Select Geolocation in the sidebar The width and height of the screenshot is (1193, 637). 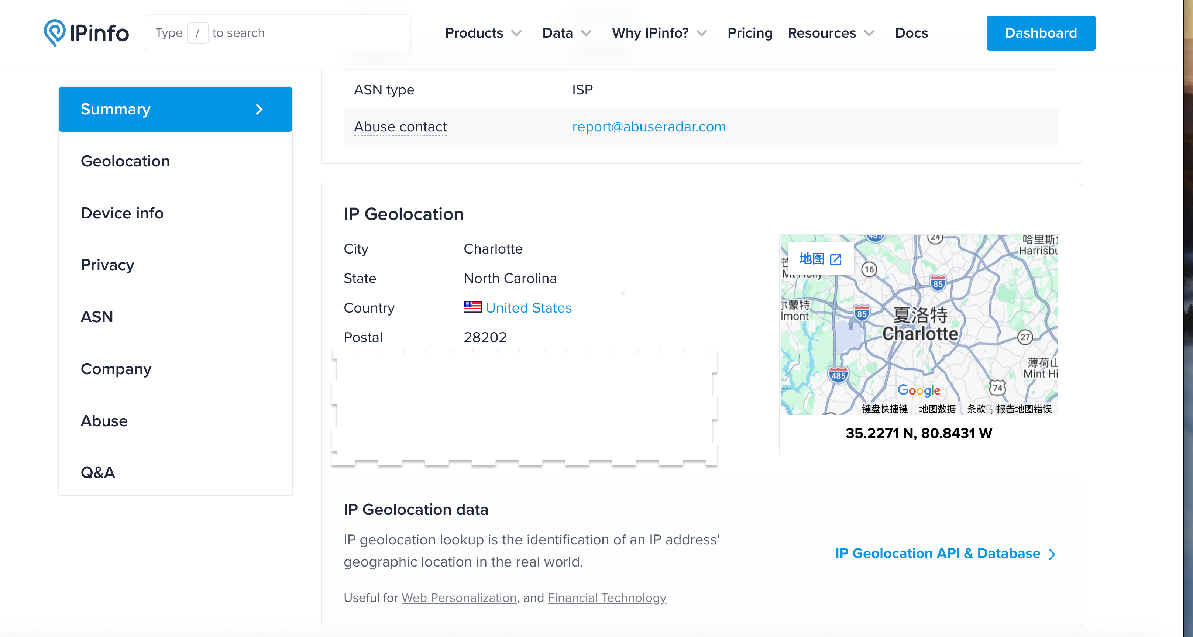pos(125,161)
